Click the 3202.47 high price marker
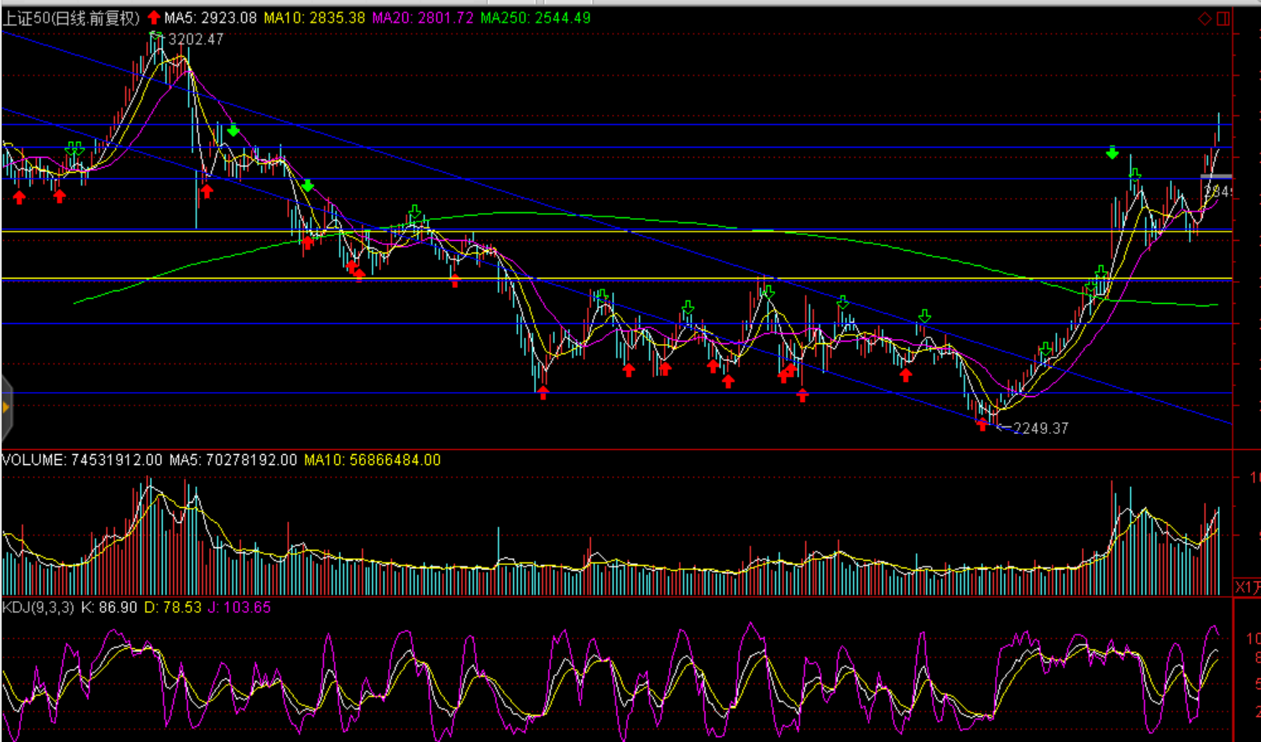Screen dimensions: 1261x742 (x=196, y=39)
